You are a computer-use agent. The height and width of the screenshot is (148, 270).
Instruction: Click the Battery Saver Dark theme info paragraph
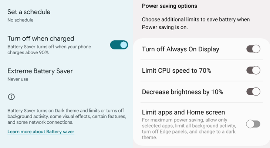coord(67,116)
